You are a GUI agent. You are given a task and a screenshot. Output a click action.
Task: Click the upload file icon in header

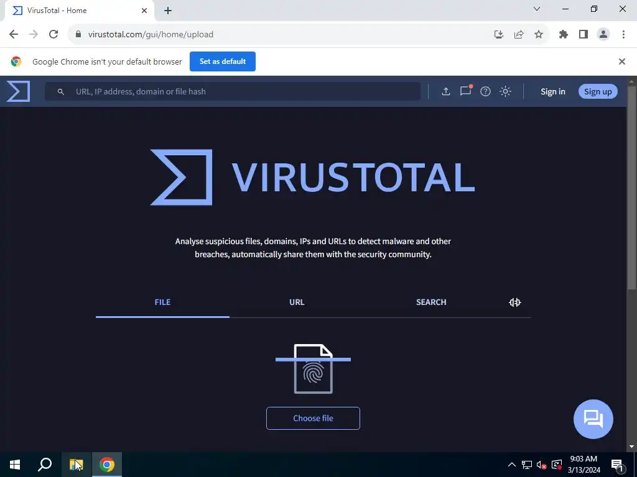445,91
